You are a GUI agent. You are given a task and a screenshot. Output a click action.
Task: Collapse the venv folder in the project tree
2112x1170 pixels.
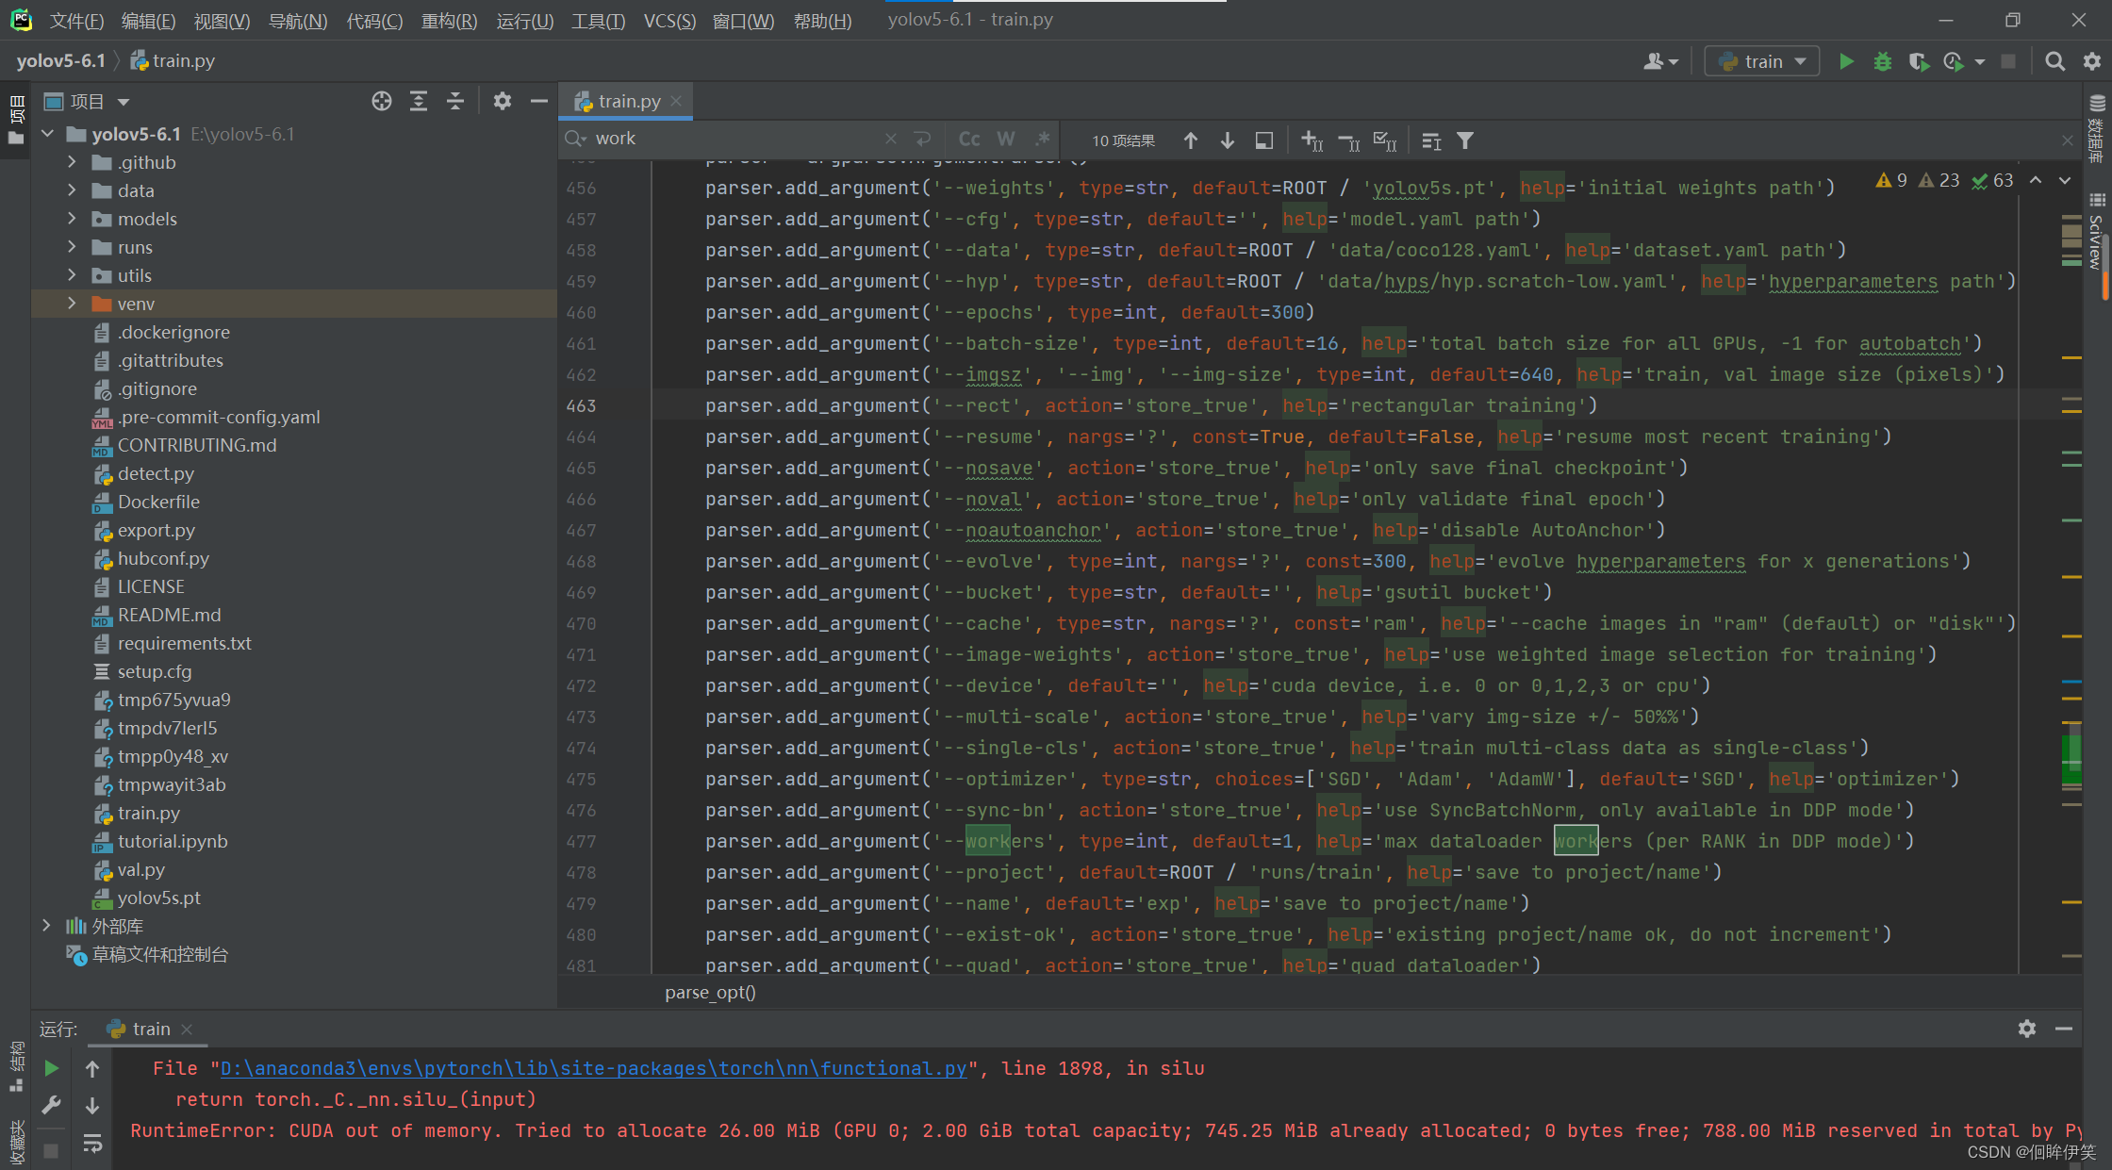[73, 304]
